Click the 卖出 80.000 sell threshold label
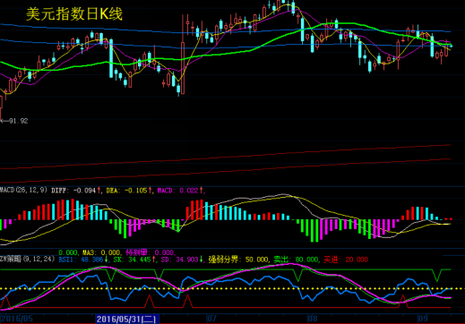The image size is (465, 324). 296,260
